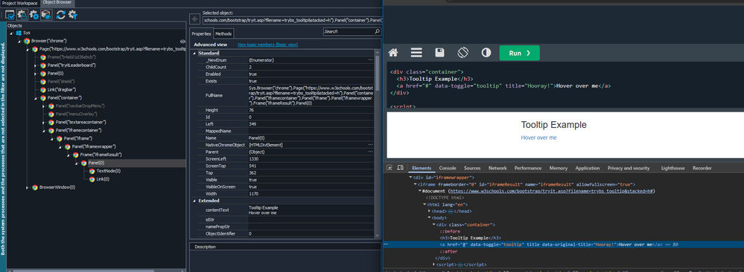Collapse the body element in DevTools
Image resolution: width=744 pixels, height=272 pixels.
coord(430,218)
